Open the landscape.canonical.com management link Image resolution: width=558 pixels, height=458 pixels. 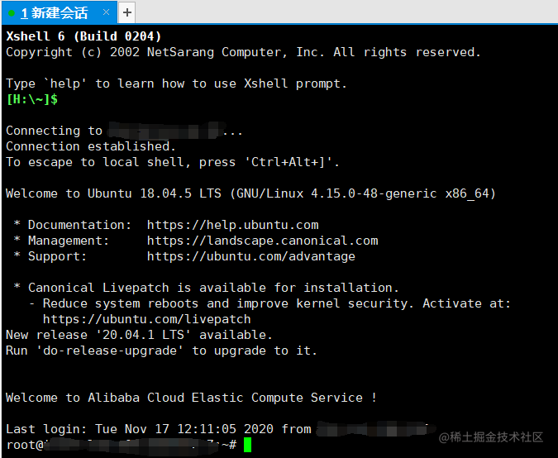pos(262,241)
